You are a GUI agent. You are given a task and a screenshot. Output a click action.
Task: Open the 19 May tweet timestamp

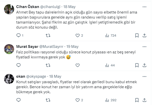pos(72,47)
